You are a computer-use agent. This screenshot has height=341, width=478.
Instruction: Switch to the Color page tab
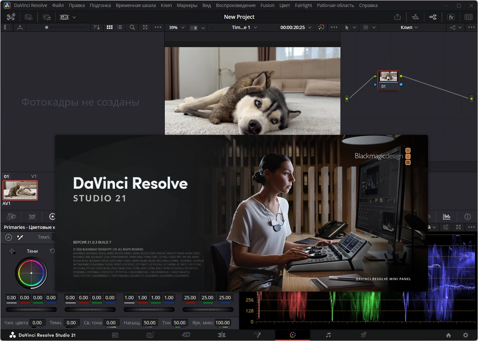click(292, 335)
